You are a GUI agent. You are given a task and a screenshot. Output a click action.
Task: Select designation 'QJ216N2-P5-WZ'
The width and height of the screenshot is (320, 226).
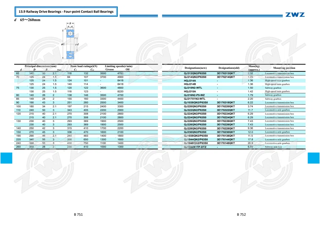[x=194, y=95]
